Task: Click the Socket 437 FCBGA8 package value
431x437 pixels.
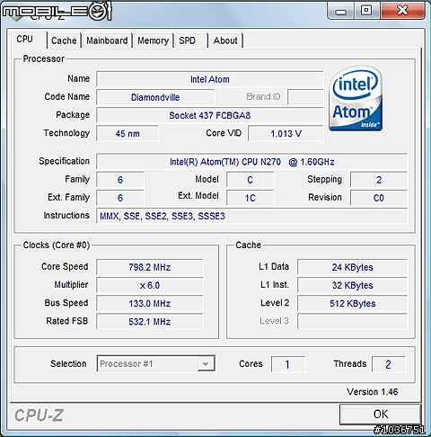Action: point(210,115)
